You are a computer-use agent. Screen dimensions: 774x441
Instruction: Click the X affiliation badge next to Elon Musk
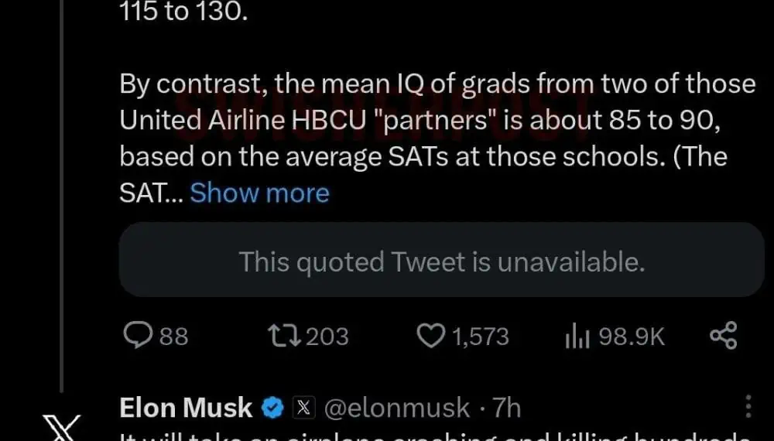pyautogui.click(x=303, y=408)
